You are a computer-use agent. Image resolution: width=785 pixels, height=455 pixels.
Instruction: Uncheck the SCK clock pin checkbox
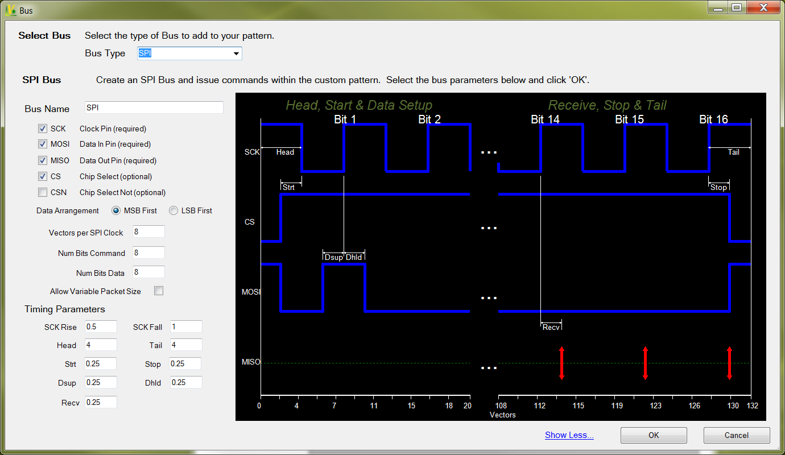point(43,129)
